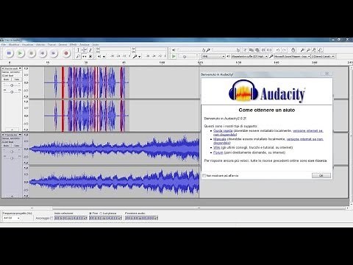Click the Silence audio icon
The height and width of the screenshot is (265, 353).
pos(269,50)
